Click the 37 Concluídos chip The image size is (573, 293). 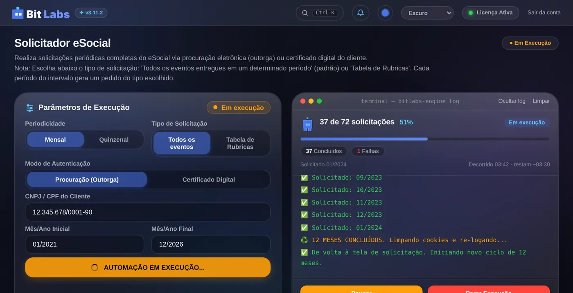324,151
